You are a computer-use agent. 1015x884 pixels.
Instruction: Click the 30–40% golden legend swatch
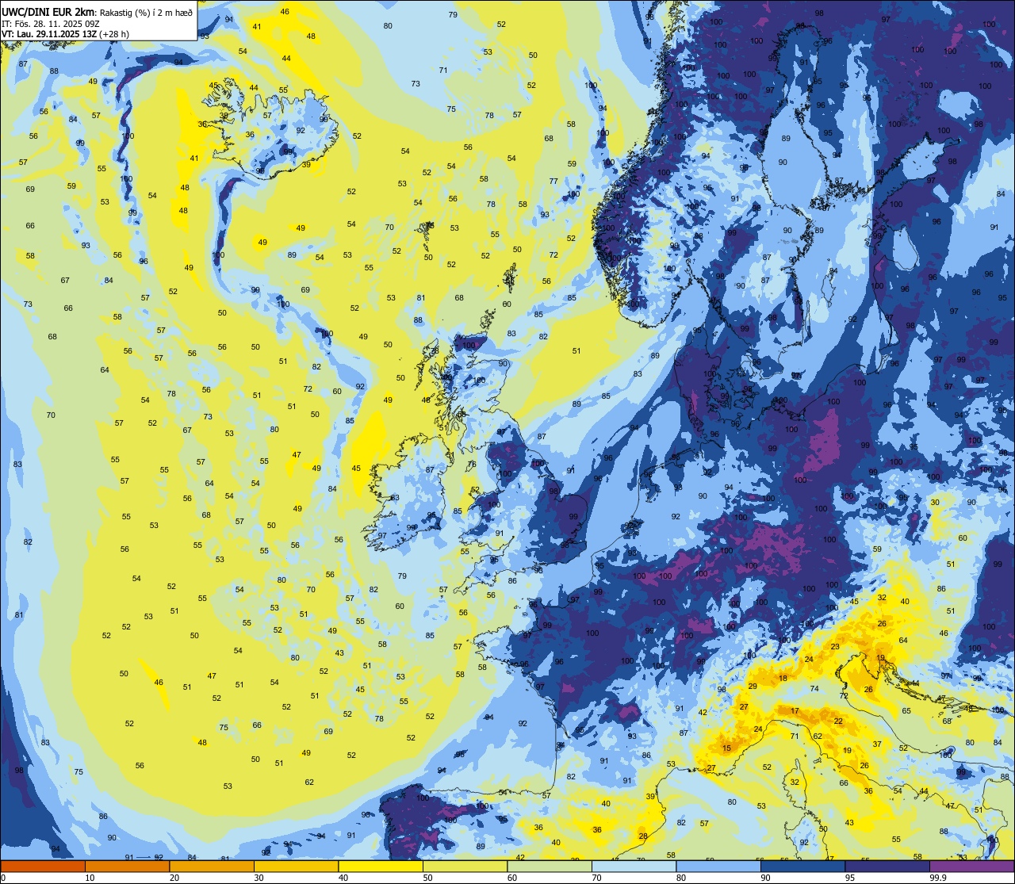296,867
